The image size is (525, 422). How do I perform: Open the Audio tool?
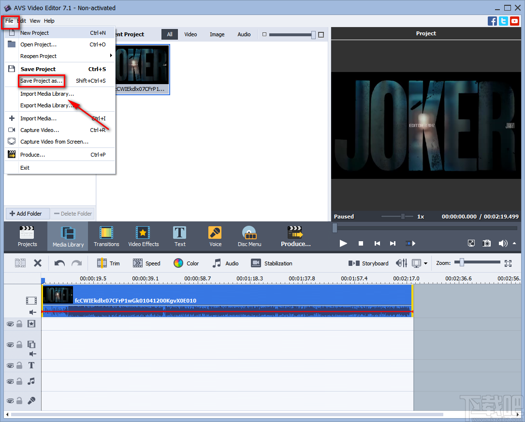[x=225, y=263]
